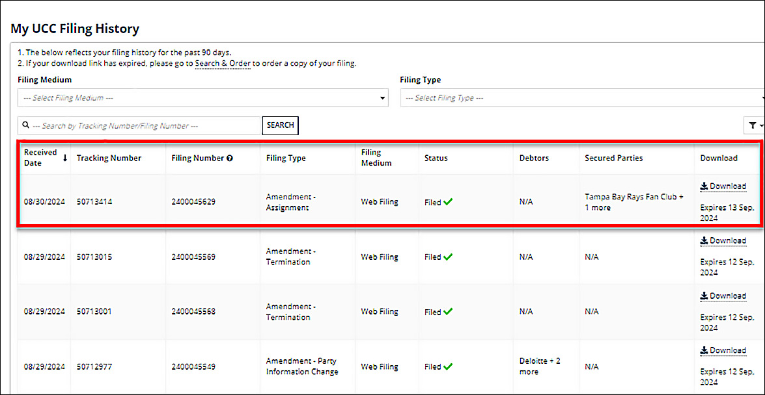Click green check for filing 2400045629
Screen dimensions: 765x395
point(448,202)
